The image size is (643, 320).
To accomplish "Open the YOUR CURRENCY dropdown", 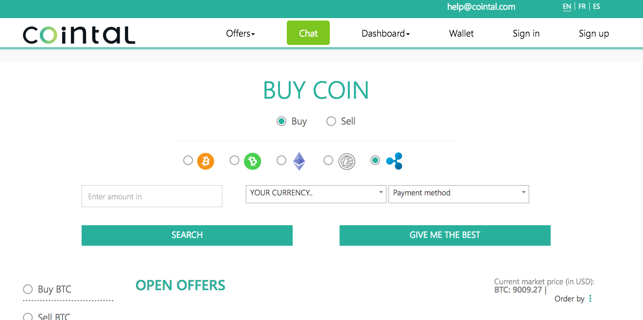I will [x=316, y=193].
